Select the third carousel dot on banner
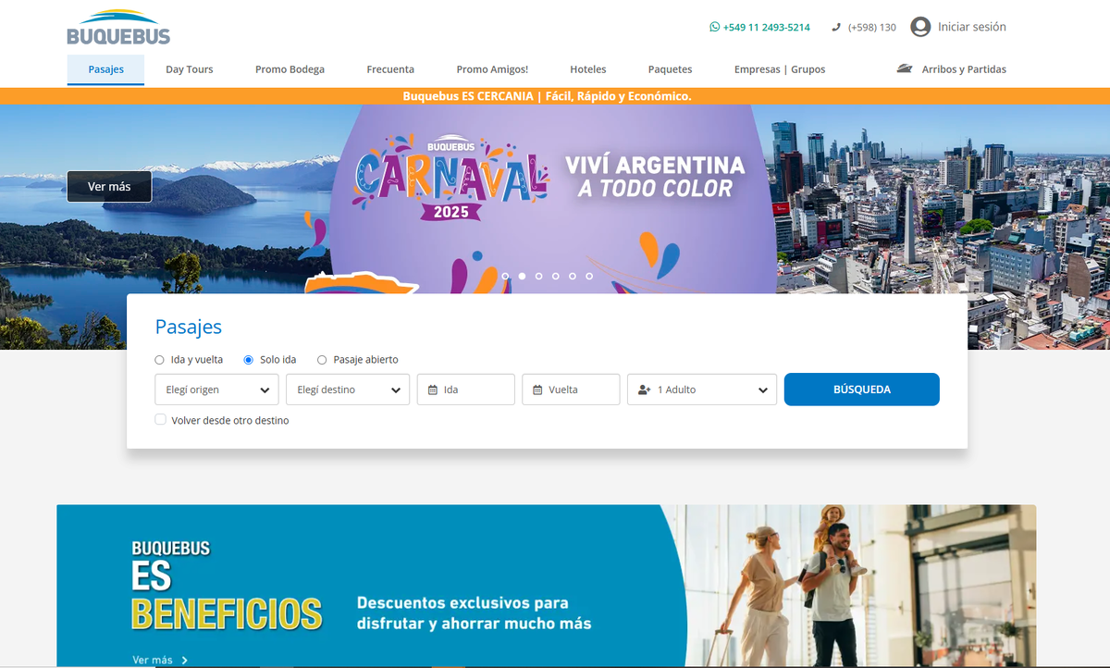This screenshot has height=668, width=1110. coord(538,276)
